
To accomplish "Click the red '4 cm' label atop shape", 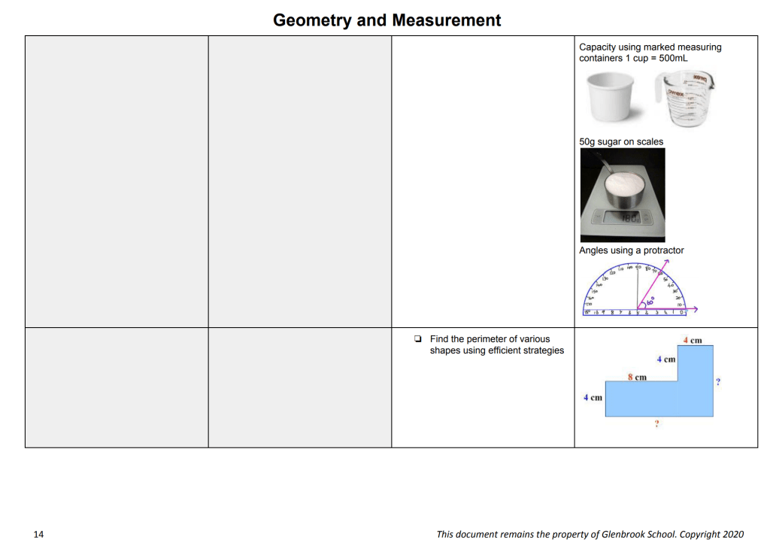I will (692, 341).
